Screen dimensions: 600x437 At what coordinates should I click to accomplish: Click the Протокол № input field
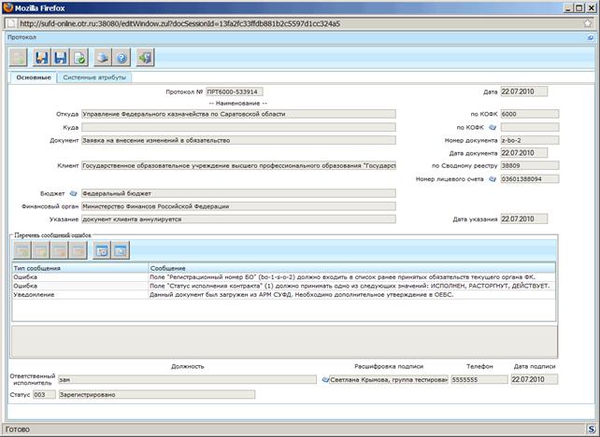coord(235,92)
